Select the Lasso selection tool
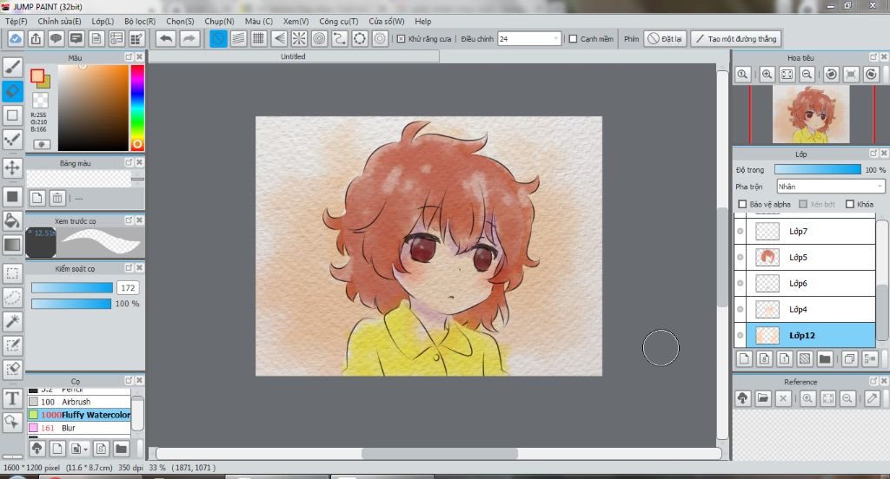This screenshot has height=479, width=890. [x=12, y=297]
